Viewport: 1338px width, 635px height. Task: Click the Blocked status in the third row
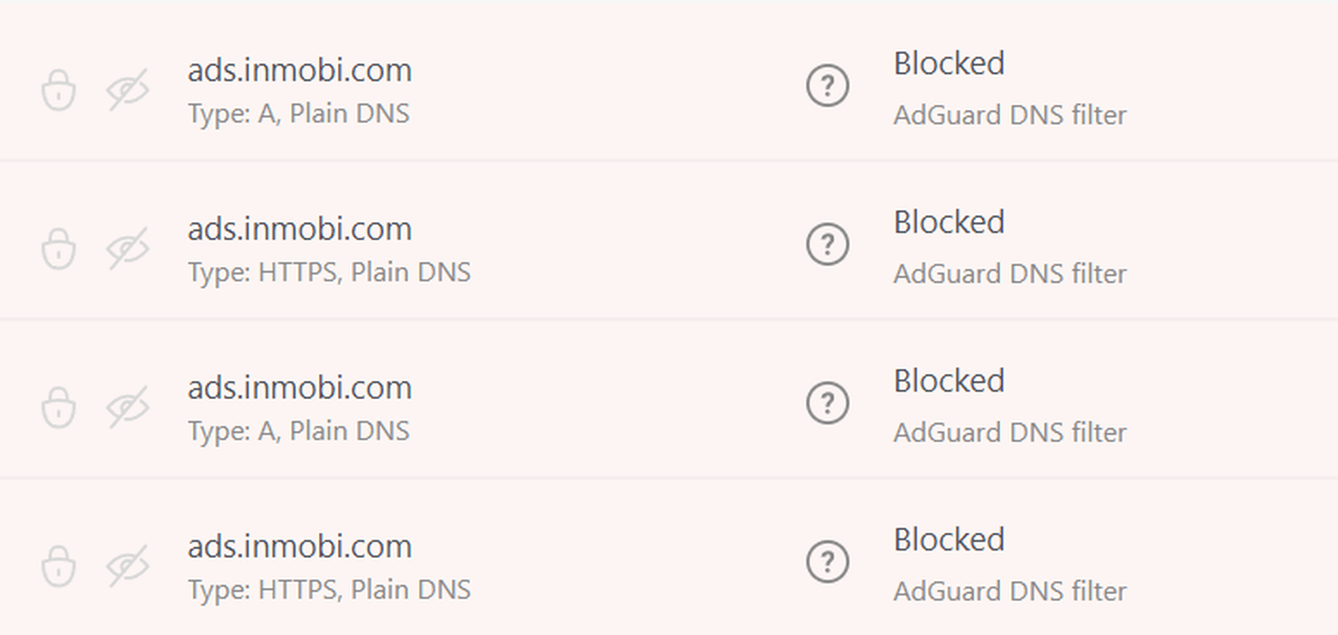[949, 382]
